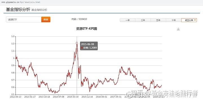The image size is (203, 101).
Task: Click the x-axis label 2015-12-16
Action: click(x=87, y=97)
